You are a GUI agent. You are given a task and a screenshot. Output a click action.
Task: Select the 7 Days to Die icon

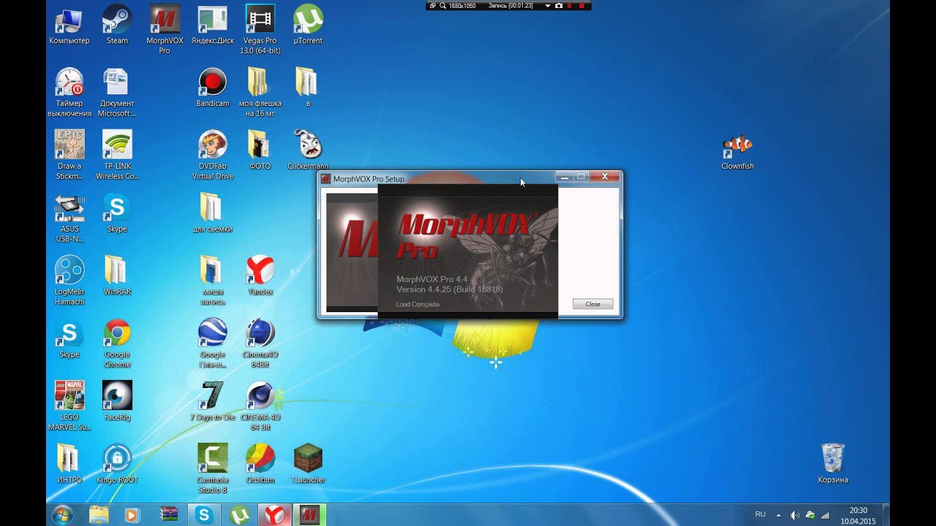(213, 402)
